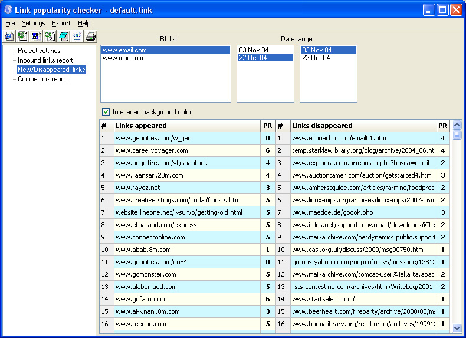Viewport: 466px width, 338px height.
Task: Click the Internet Explorer export toolbar icon
Action: pos(9,37)
